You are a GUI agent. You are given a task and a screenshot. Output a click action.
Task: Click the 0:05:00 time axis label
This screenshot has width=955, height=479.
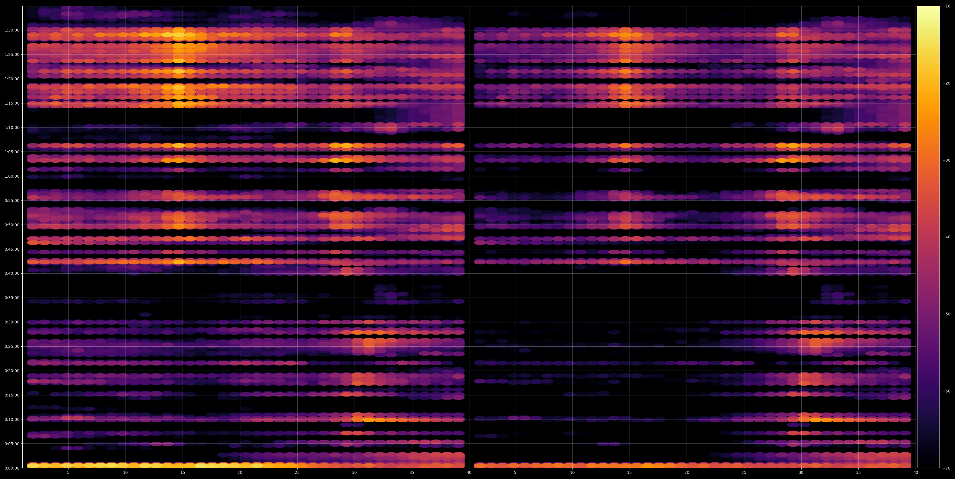point(12,444)
